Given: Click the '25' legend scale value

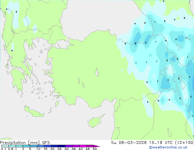Looking at the screenshot, I should [59, 149].
